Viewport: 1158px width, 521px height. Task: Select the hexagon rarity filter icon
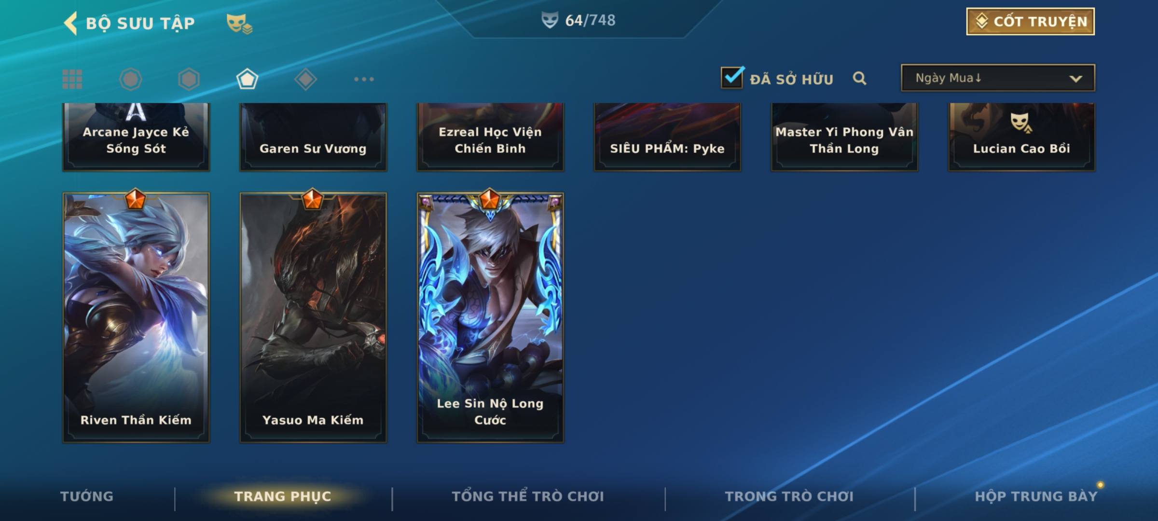[189, 79]
